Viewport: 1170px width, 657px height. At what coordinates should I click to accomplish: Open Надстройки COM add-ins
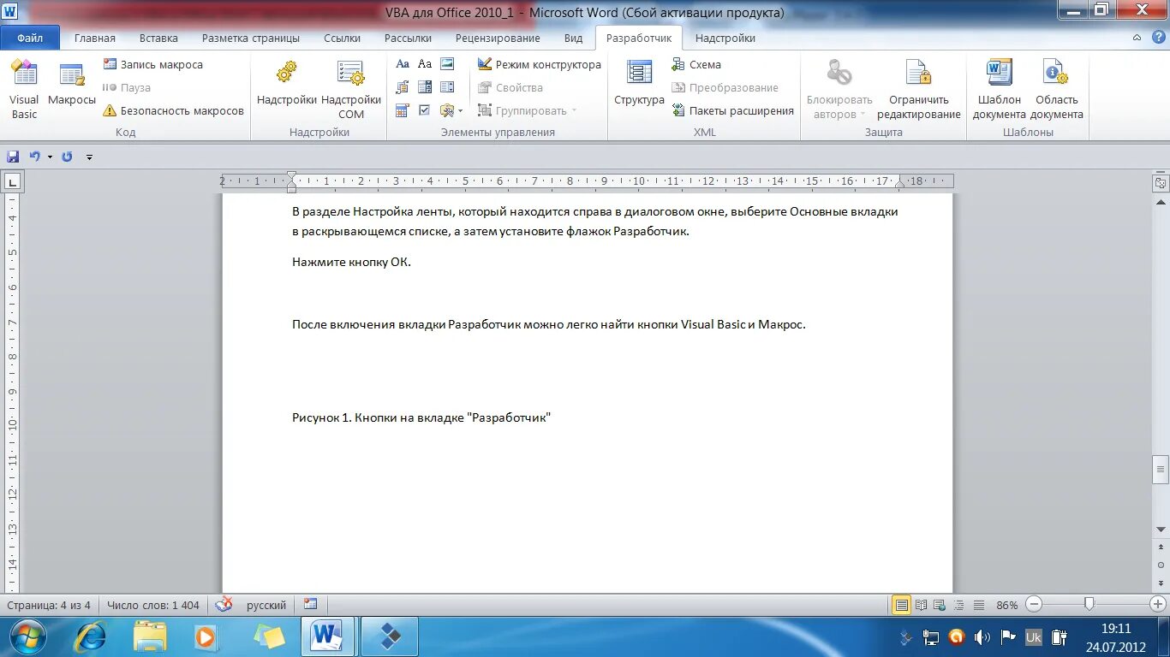tap(351, 90)
